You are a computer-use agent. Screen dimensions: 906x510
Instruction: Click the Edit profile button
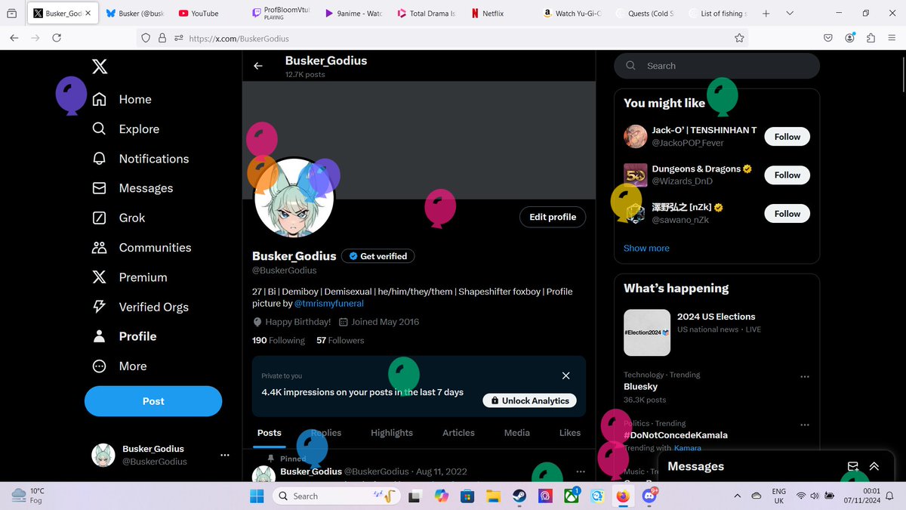tap(553, 217)
